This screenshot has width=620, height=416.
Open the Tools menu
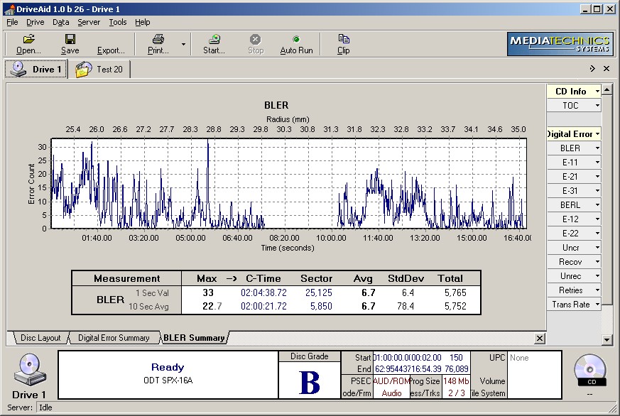click(x=118, y=22)
